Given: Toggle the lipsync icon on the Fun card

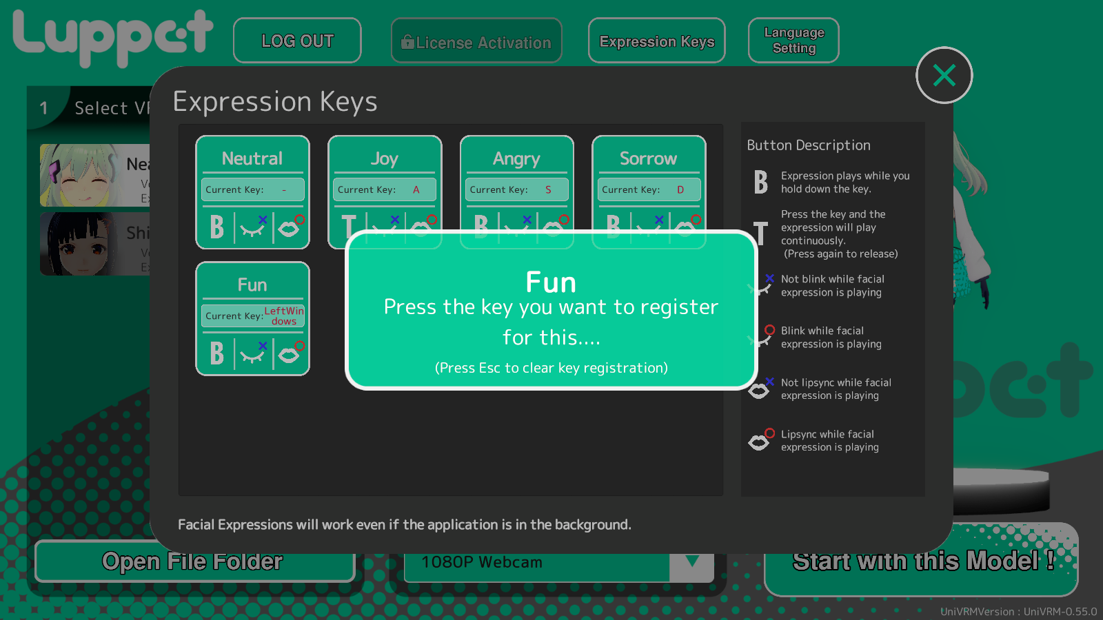Looking at the screenshot, I should coord(291,353).
